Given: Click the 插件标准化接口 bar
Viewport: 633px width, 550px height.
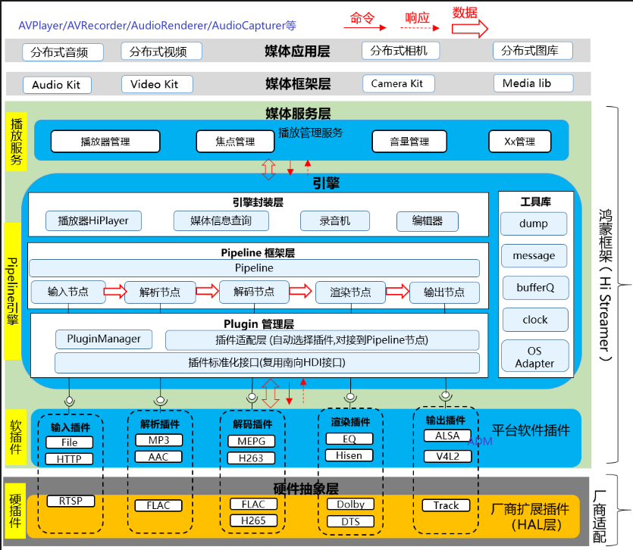Looking at the screenshot, I should 267,363.
